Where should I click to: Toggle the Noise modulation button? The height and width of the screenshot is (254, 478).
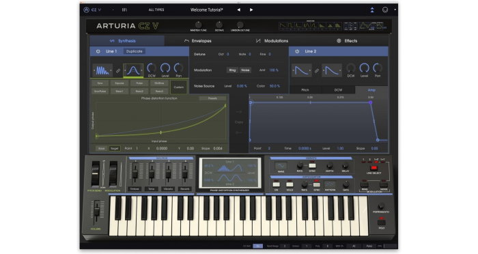(245, 70)
